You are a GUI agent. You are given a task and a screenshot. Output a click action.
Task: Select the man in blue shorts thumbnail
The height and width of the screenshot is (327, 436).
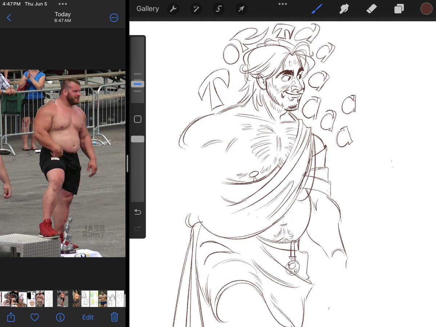click(x=102, y=299)
